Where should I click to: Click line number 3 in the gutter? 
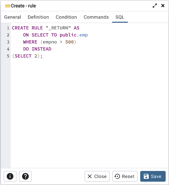(x=8, y=42)
